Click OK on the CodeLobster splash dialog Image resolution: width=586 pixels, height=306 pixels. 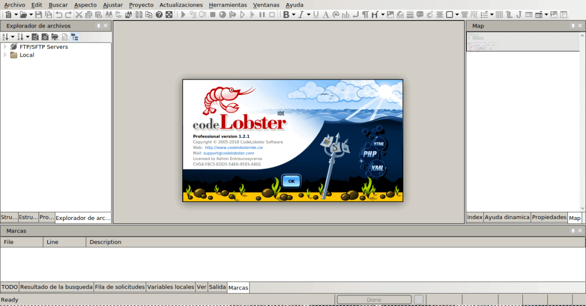click(291, 181)
